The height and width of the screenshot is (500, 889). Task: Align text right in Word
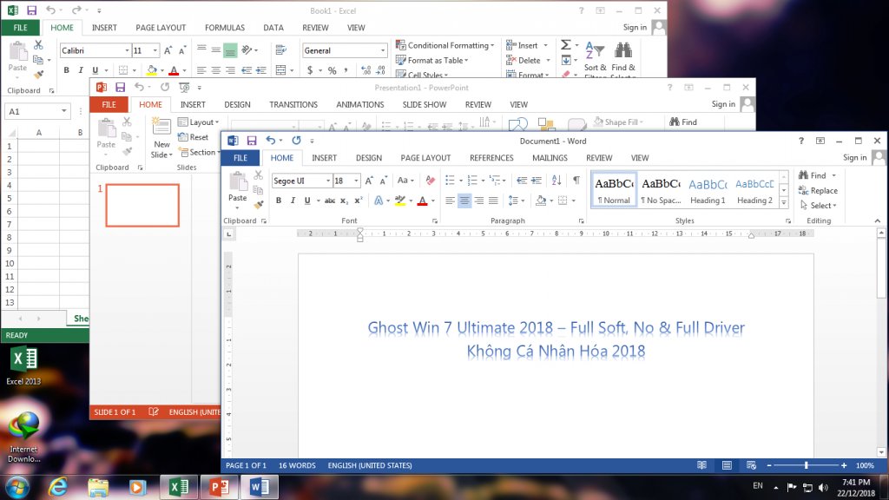[479, 201]
